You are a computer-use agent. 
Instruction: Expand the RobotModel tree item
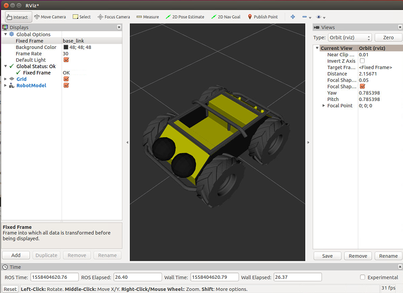pyautogui.click(x=6, y=85)
